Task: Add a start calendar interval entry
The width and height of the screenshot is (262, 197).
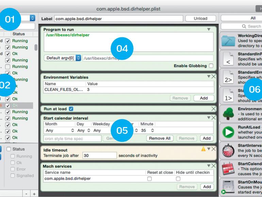Action: [x=207, y=138]
